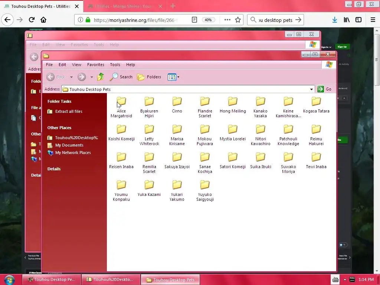Toggle Firefox reader view icon

click(x=194, y=20)
